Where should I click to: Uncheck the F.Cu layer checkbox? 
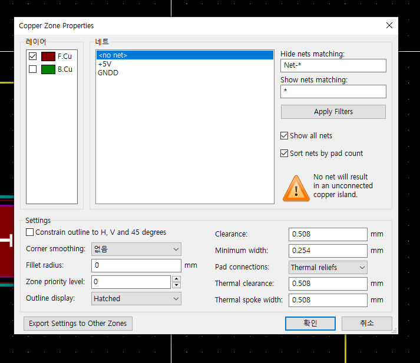32,56
